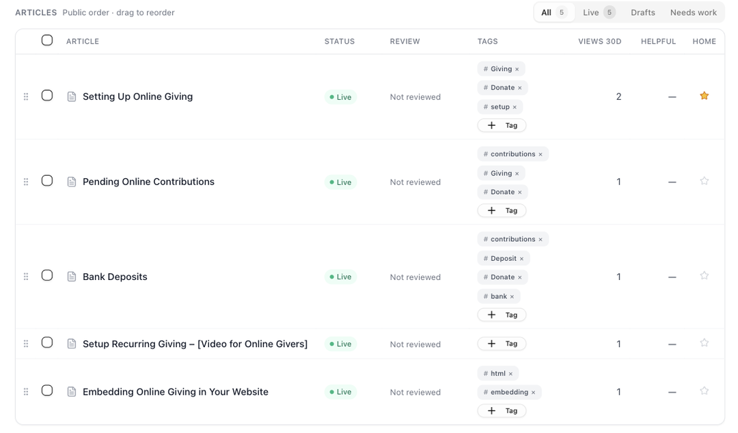This screenshot has width=738, height=433.
Task: Add a tag to Bank Deposits
Action: pos(502,315)
